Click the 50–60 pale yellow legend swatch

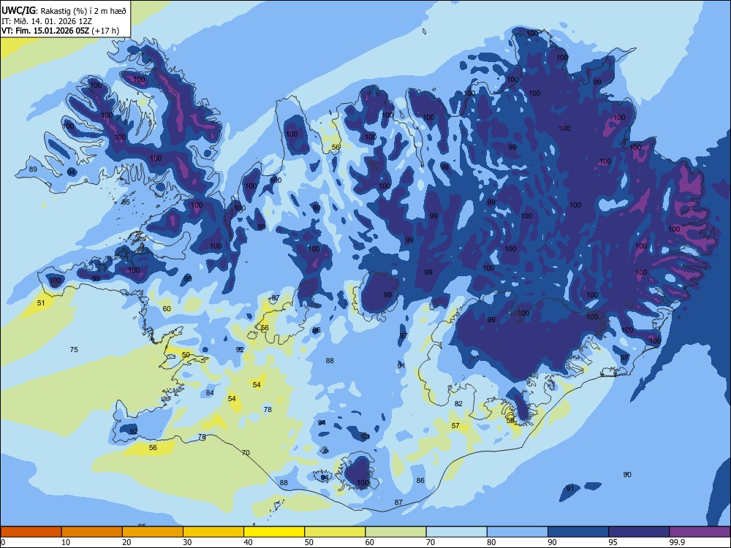[335, 532]
